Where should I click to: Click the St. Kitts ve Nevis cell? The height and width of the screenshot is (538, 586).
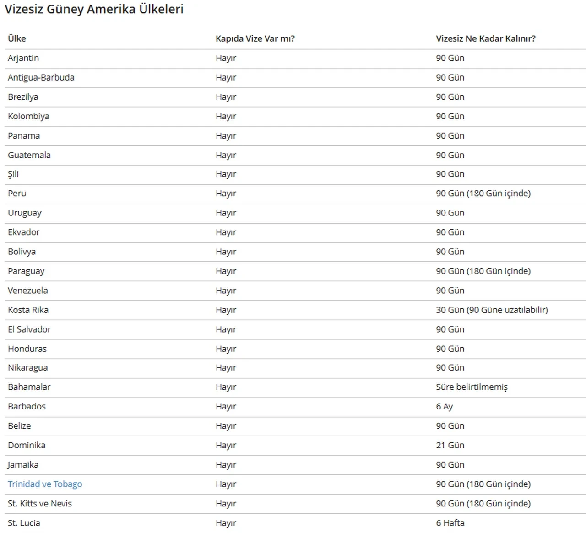point(40,504)
